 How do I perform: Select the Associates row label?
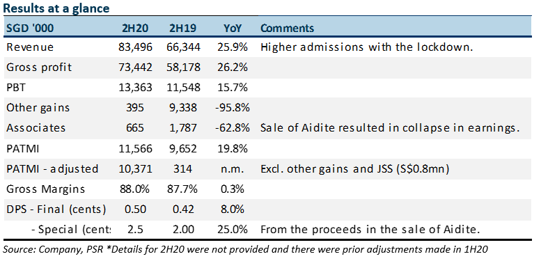pos(36,128)
